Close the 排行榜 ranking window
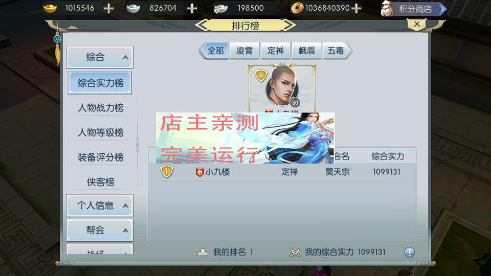Screen dimensions: 491x276 click(417, 25)
